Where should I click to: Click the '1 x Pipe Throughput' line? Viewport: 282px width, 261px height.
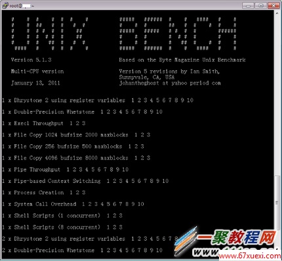tap(66, 170)
